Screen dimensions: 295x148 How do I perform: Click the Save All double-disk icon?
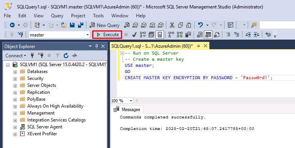coord(81,25)
